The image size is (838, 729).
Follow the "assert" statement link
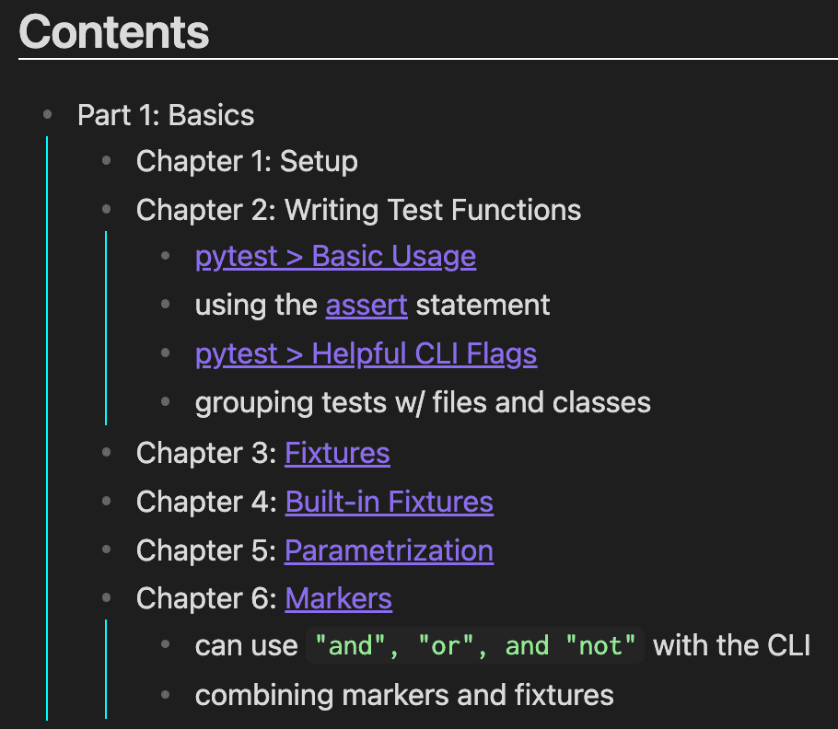click(367, 305)
